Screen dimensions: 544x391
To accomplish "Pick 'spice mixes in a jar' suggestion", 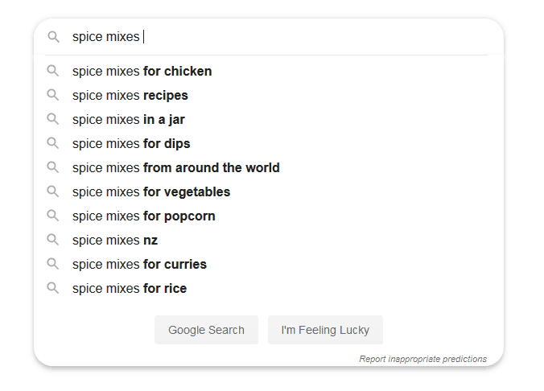I will point(129,120).
